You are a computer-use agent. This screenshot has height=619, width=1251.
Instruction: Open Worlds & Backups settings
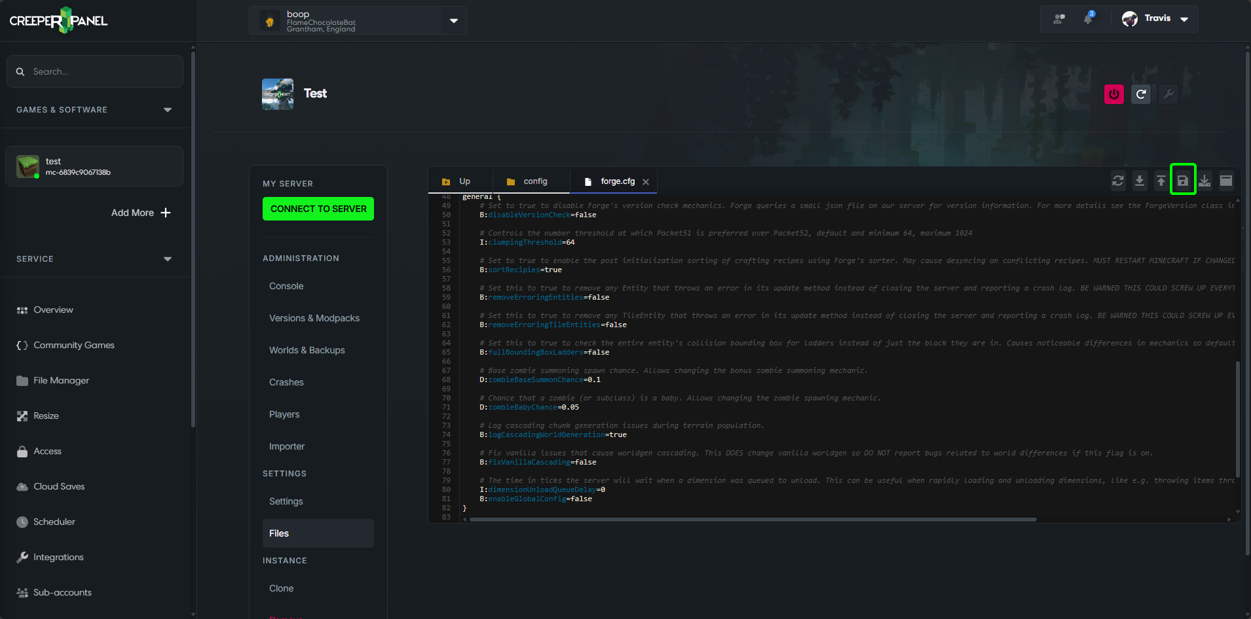click(x=307, y=350)
